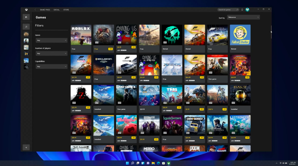This screenshot has width=298, height=166.
Task: Open the Xbox app taskbar icon
Action: [x=169, y=163]
